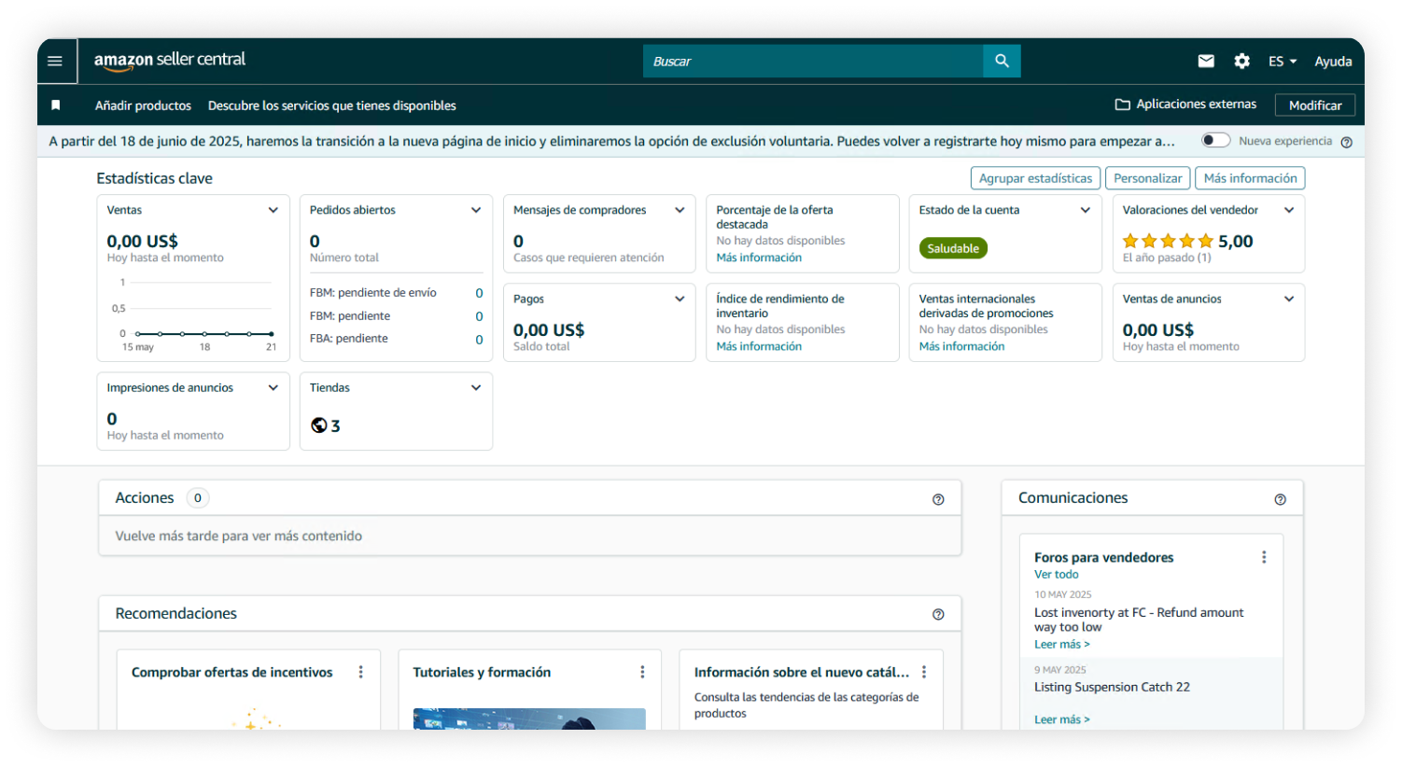1402x767 pixels.
Task: Open Ver todo link under Foros
Action: pyautogui.click(x=1056, y=575)
